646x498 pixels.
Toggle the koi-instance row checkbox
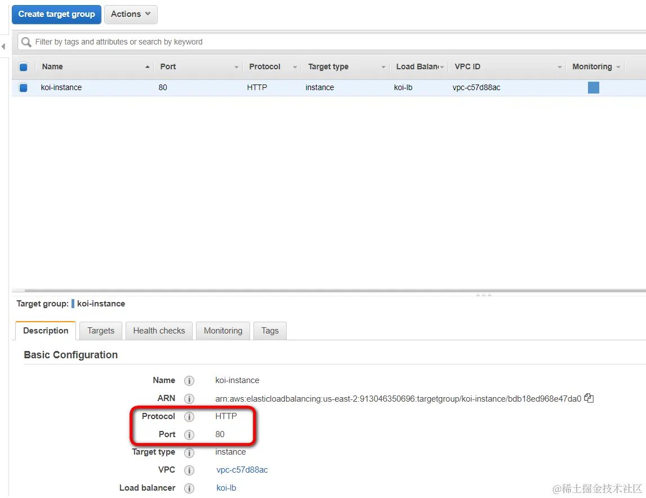(24, 87)
